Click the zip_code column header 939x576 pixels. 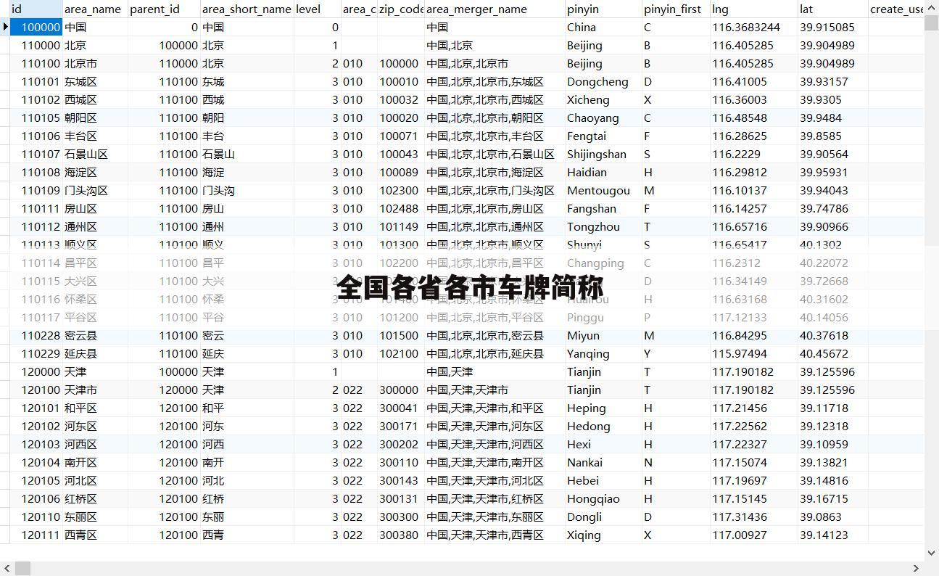401,9
